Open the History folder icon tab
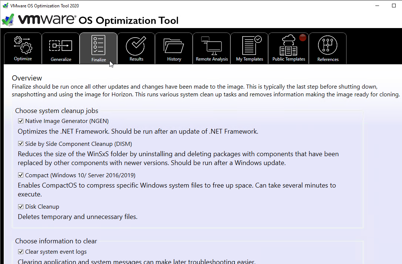Viewport: 402px width, 264px height. 174,46
